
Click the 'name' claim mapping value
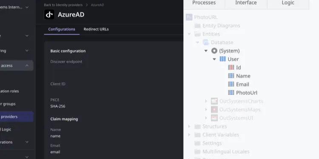click(55, 136)
